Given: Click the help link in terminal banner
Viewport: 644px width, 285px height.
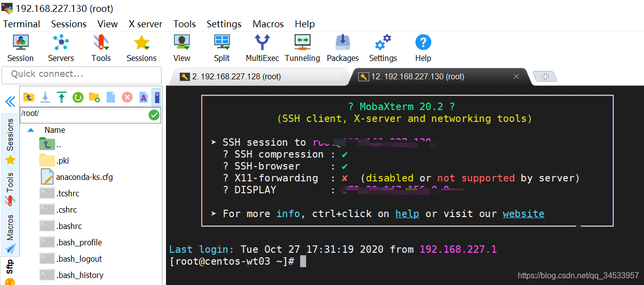Looking at the screenshot, I should (407, 214).
